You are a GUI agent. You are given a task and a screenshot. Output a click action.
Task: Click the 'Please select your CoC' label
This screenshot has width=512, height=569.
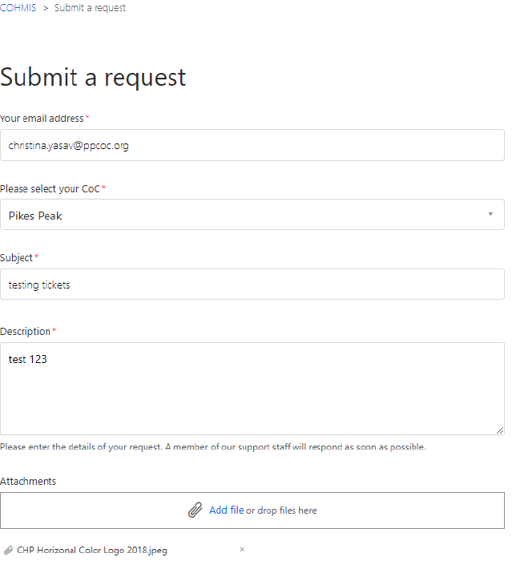[50, 189]
